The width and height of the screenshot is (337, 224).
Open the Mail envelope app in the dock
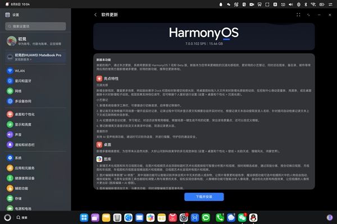[139, 218]
